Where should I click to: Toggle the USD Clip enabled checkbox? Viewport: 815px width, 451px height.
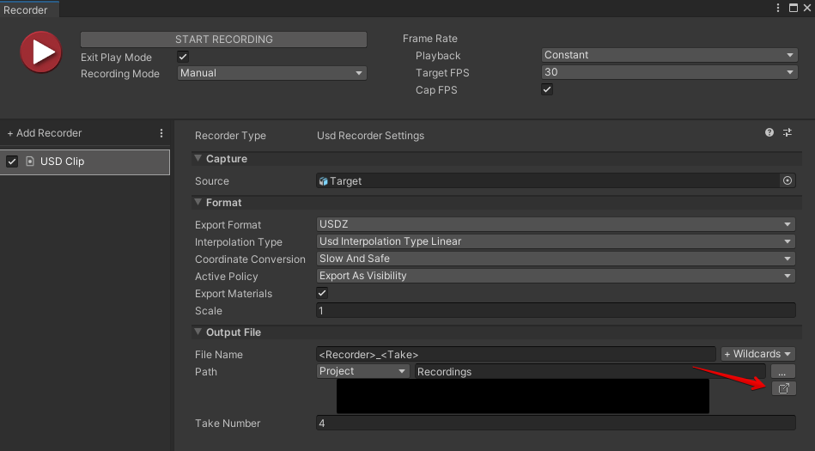[x=12, y=162]
